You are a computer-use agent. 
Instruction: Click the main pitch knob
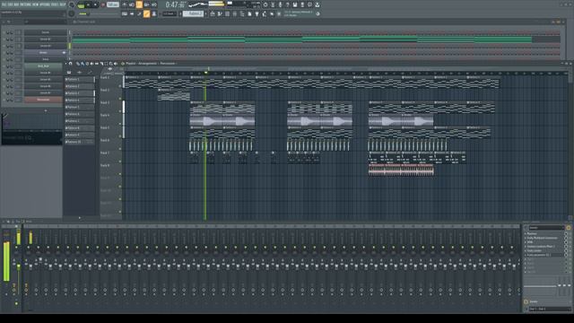(x=72, y=13)
